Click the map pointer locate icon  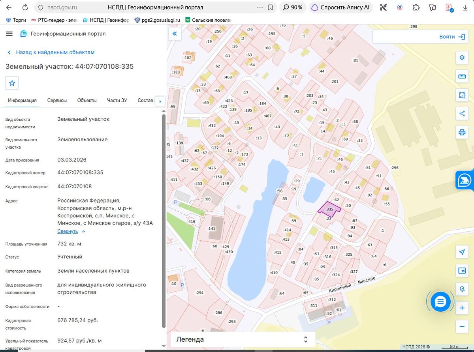[x=462, y=289]
